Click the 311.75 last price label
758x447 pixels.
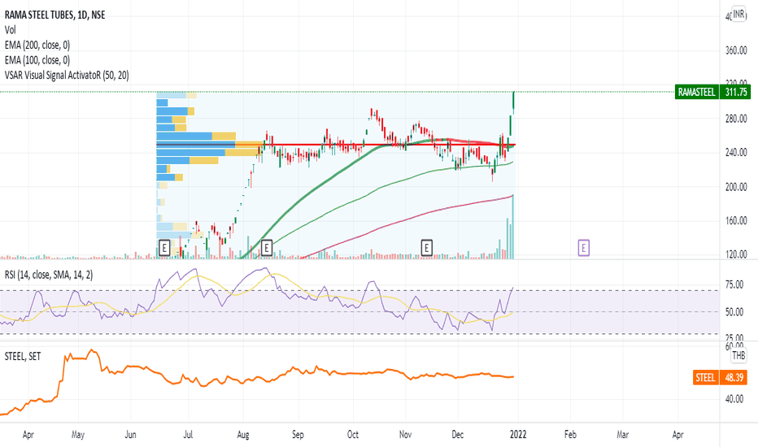coord(736,92)
